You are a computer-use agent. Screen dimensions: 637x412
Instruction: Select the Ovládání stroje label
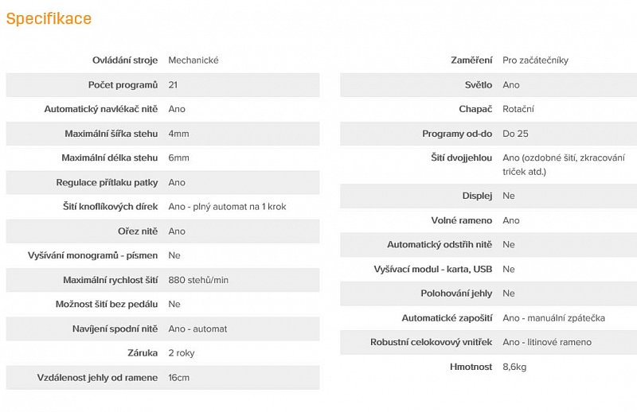click(x=125, y=60)
